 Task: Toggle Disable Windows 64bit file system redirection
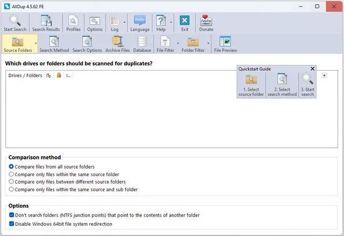point(12,224)
